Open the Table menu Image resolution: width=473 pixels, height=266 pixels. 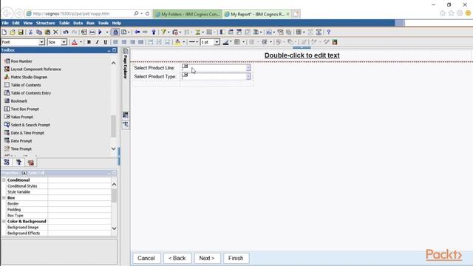coord(64,23)
